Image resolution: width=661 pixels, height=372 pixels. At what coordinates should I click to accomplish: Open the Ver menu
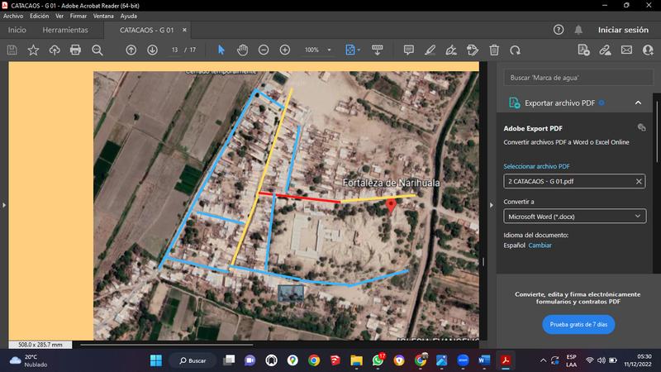pos(59,16)
